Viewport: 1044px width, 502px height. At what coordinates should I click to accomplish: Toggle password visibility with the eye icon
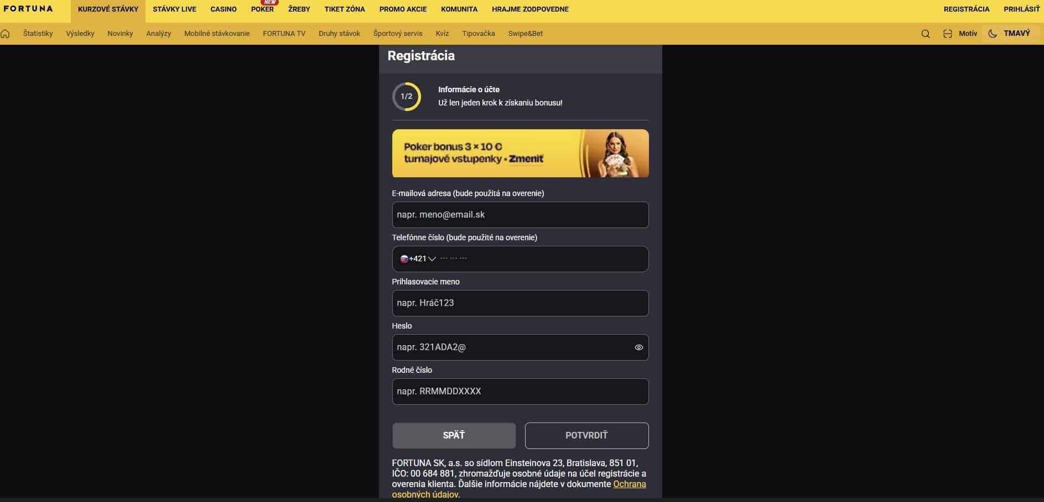tap(639, 347)
